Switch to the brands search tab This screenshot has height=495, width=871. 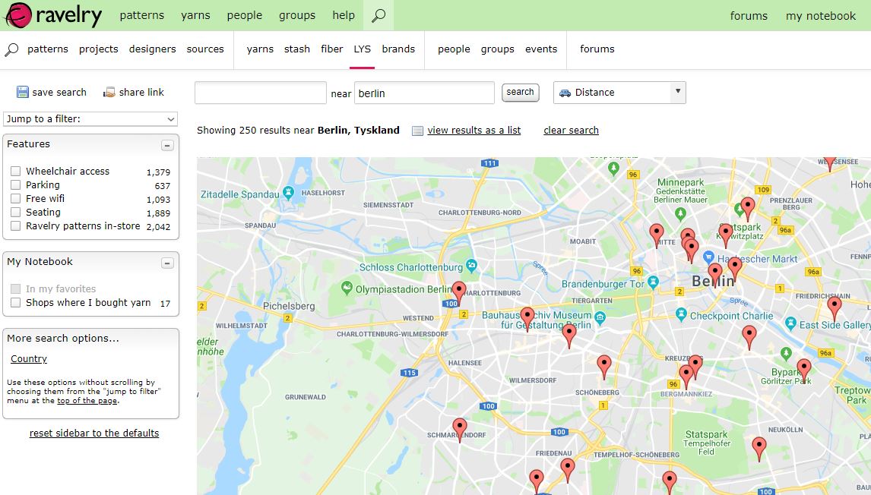(398, 49)
